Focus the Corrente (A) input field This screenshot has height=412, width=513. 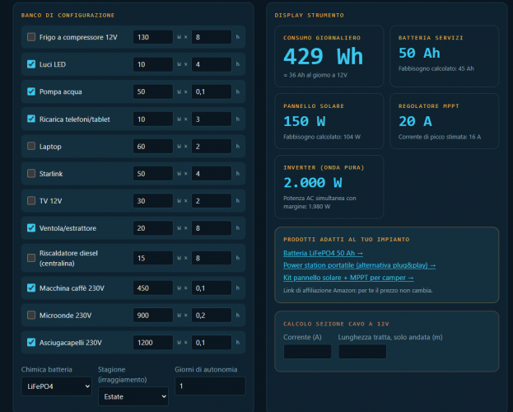307,351
